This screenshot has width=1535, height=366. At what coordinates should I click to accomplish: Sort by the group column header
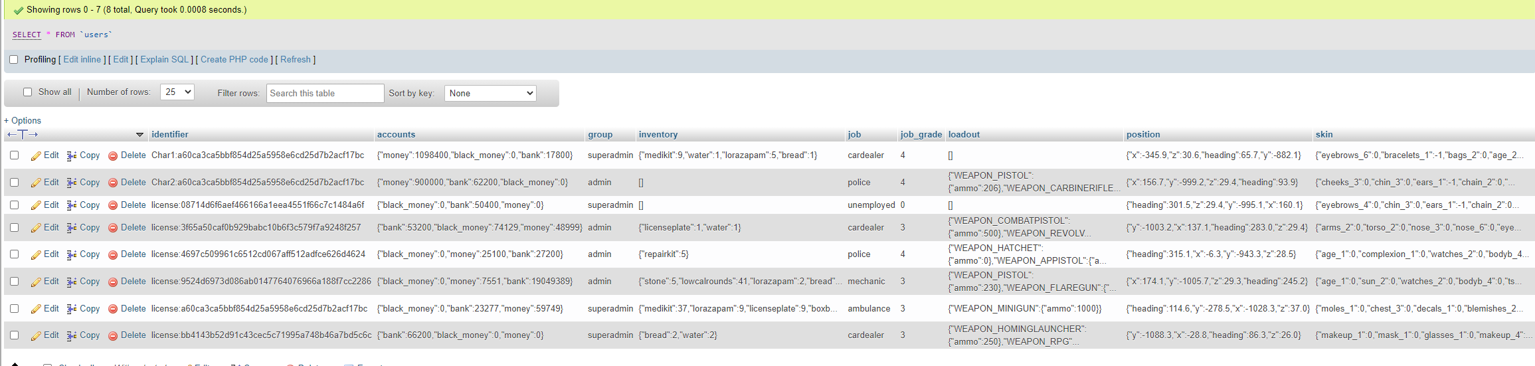click(x=600, y=135)
